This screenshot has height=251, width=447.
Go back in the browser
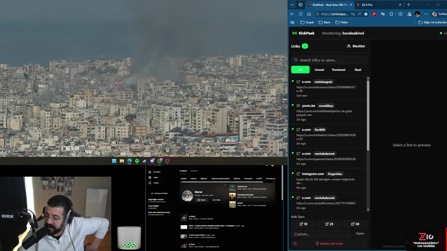click(292, 14)
